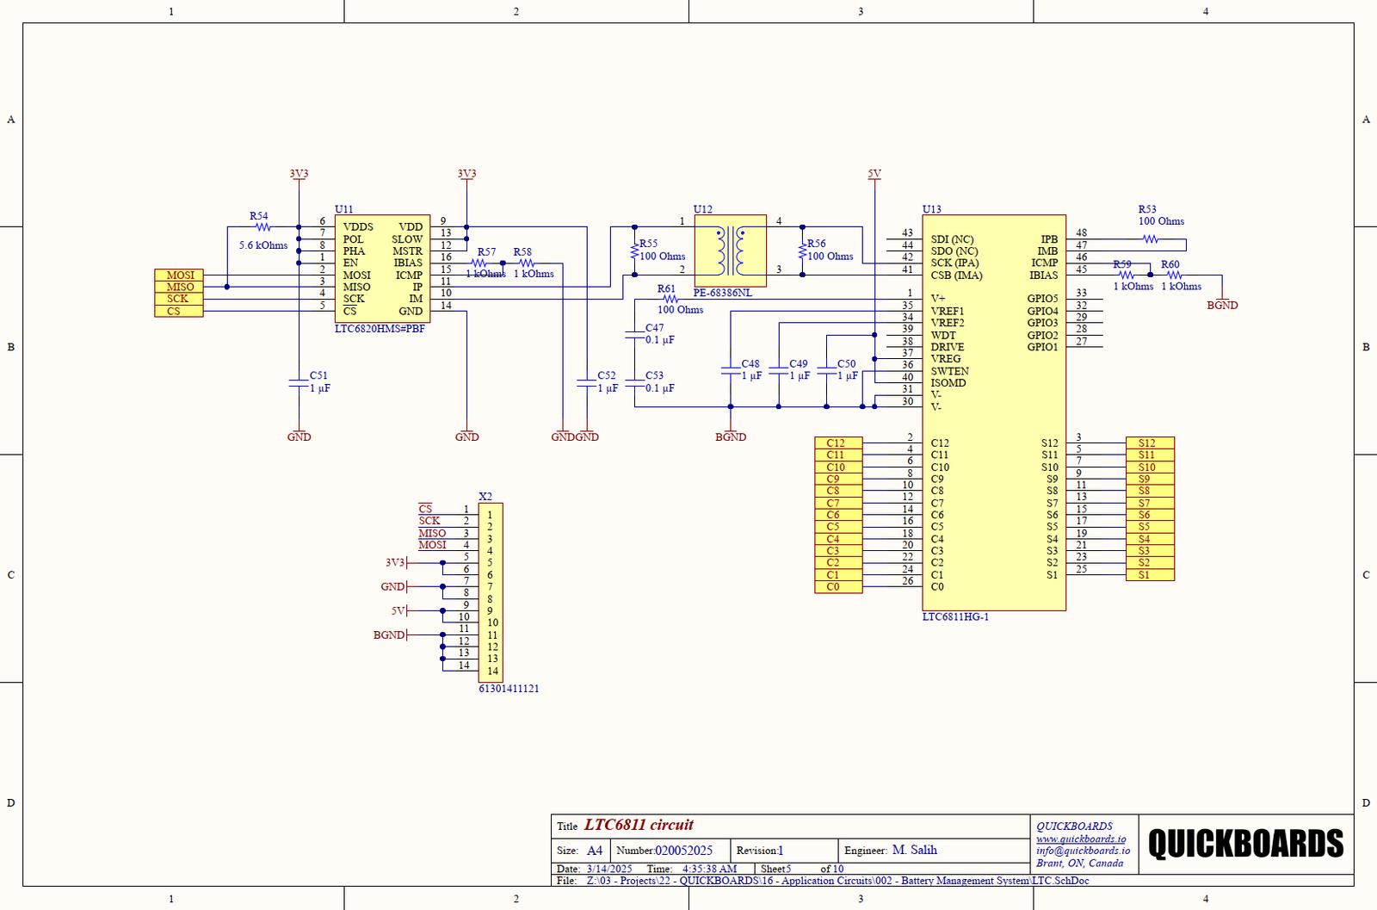Click the R61 resistor symbol
Image resolution: width=1377 pixels, height=910 pixels.
point(670,300)
